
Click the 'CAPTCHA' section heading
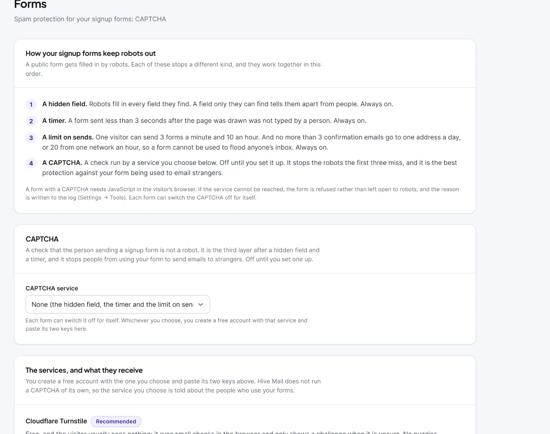(x=42, y=239)
